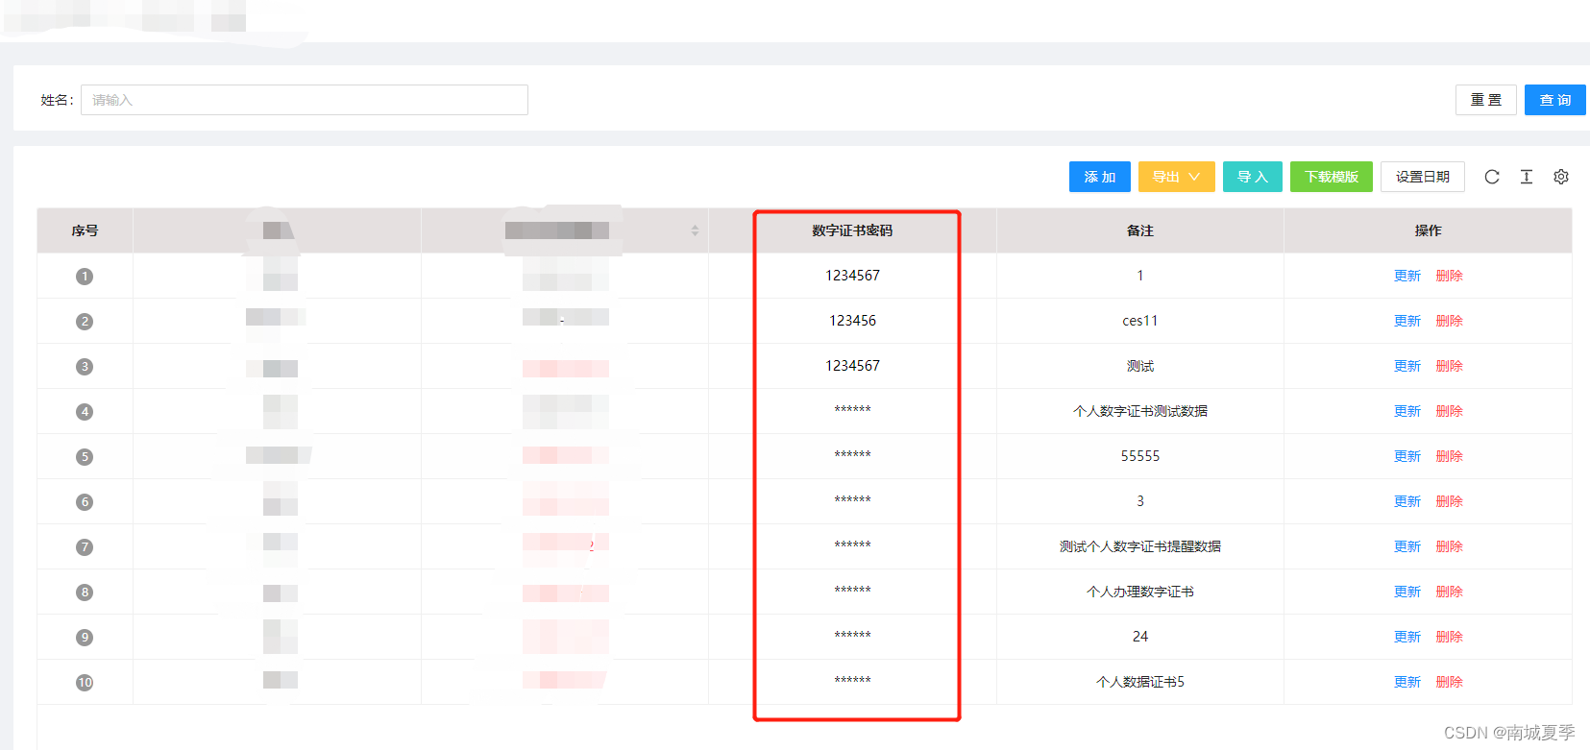The image size is (1590, 750).
Task: Click 删除 in the 测试 row
Action: point(1450,366)
